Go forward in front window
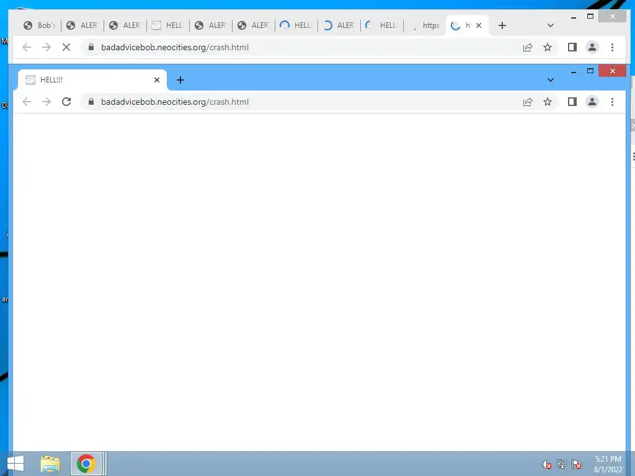This screenshot has height=476, width=635. point(47,102)
